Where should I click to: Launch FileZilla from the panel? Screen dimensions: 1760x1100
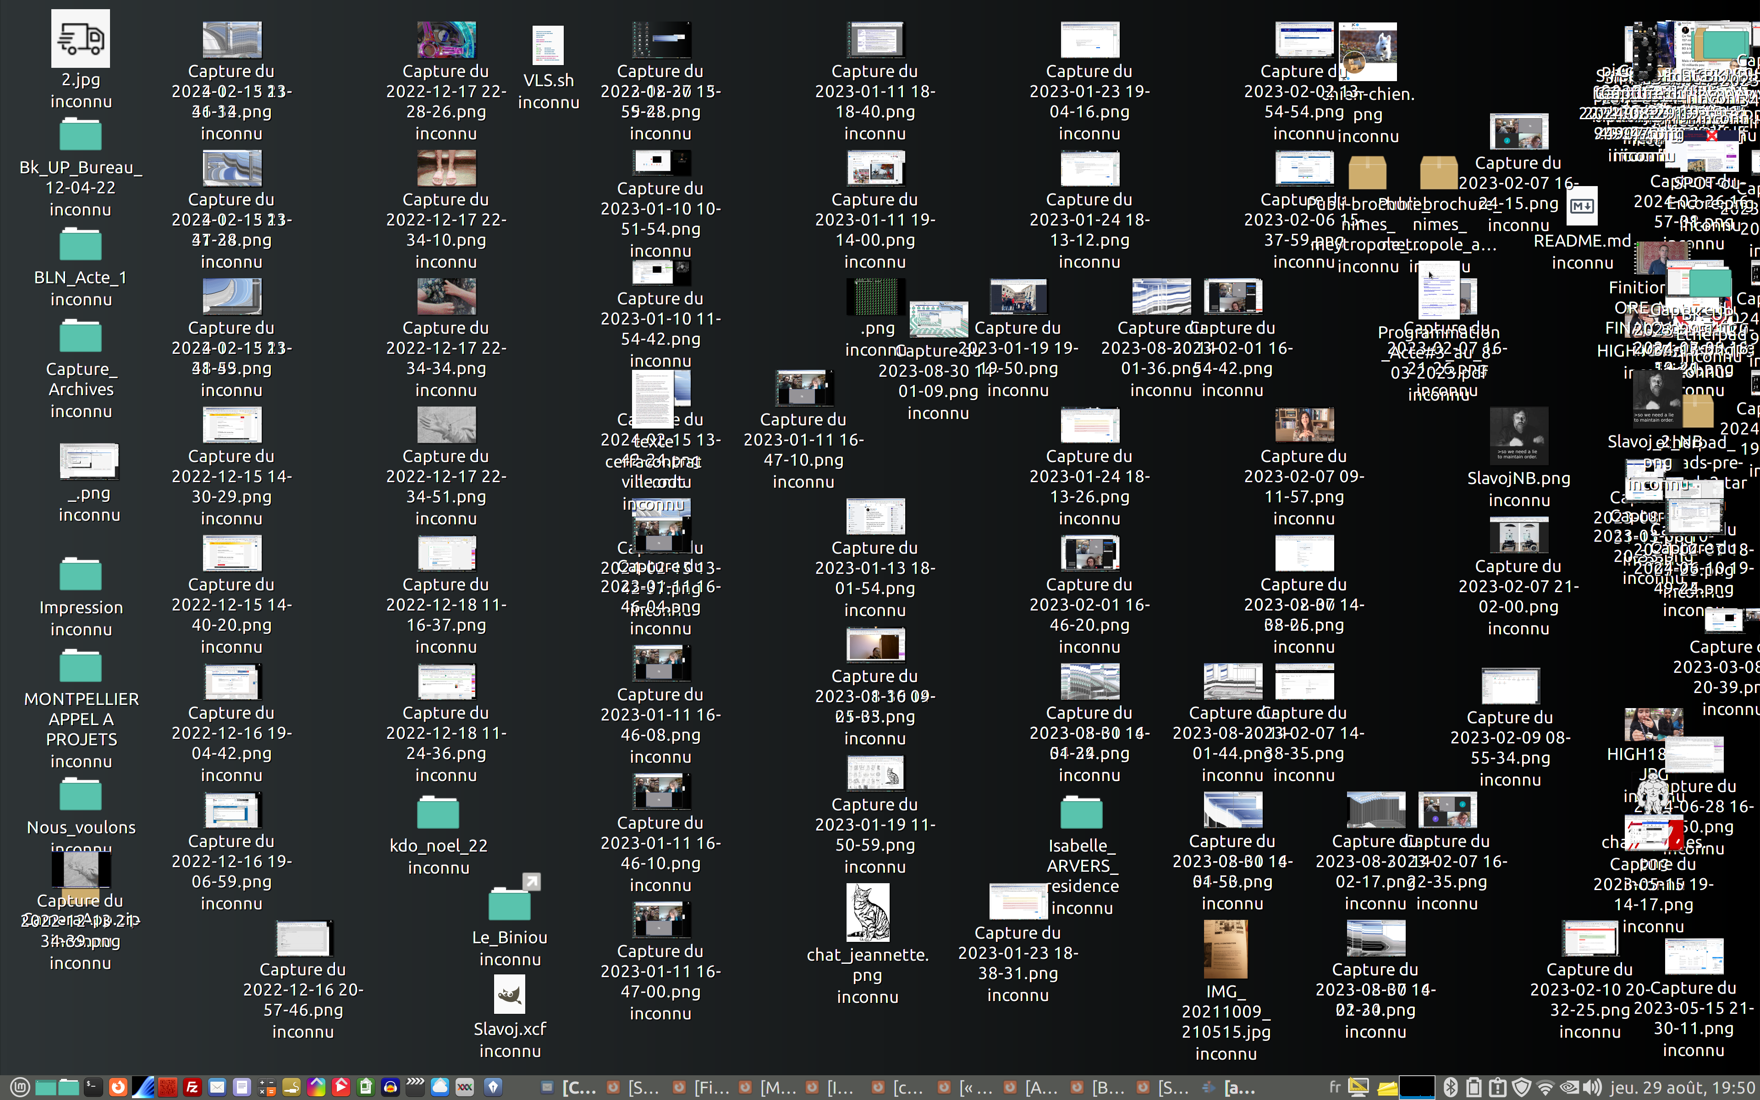(x=192, y=1088)
